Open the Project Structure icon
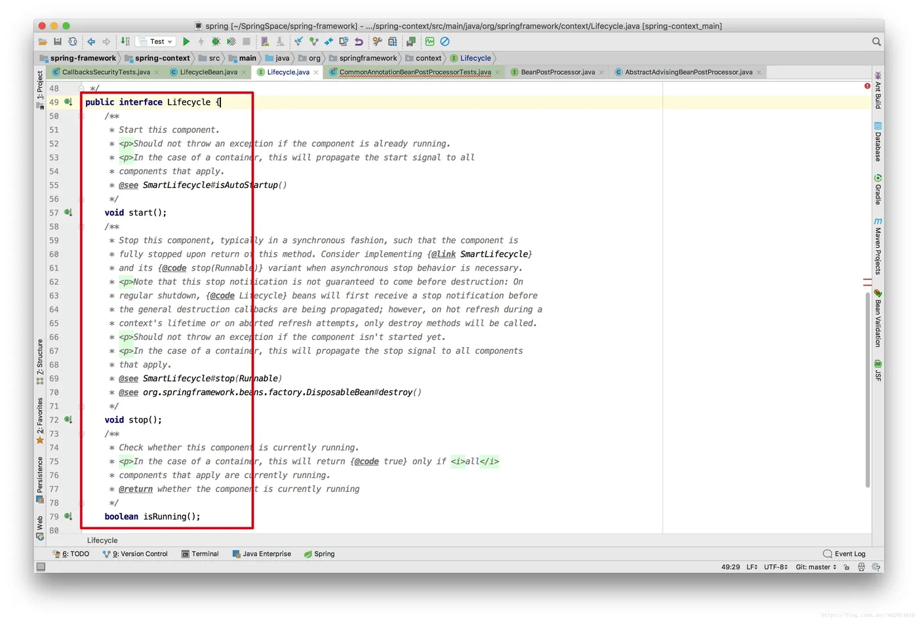 (x=392, y=41)
